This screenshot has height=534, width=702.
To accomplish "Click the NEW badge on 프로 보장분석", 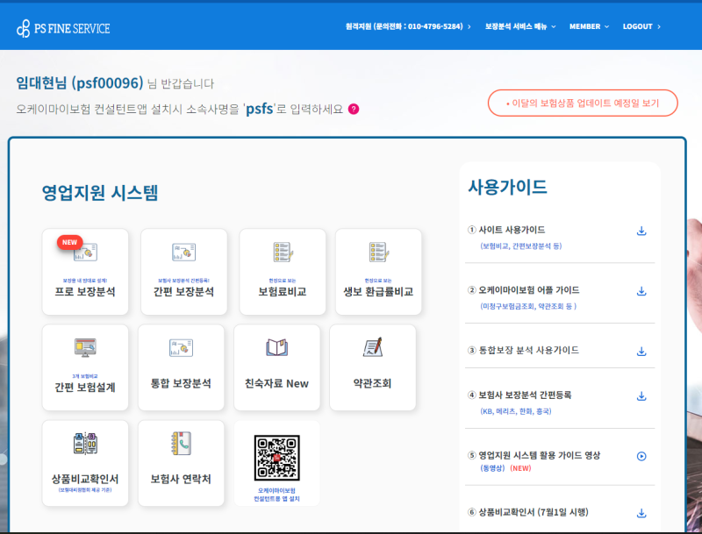I will click(x=69, y=242).
